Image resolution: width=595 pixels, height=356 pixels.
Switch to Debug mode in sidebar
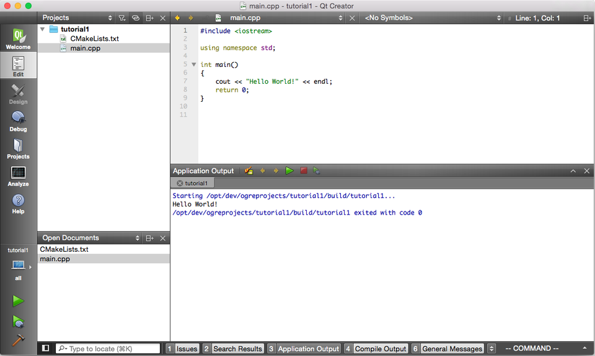(x=18, y=121)
